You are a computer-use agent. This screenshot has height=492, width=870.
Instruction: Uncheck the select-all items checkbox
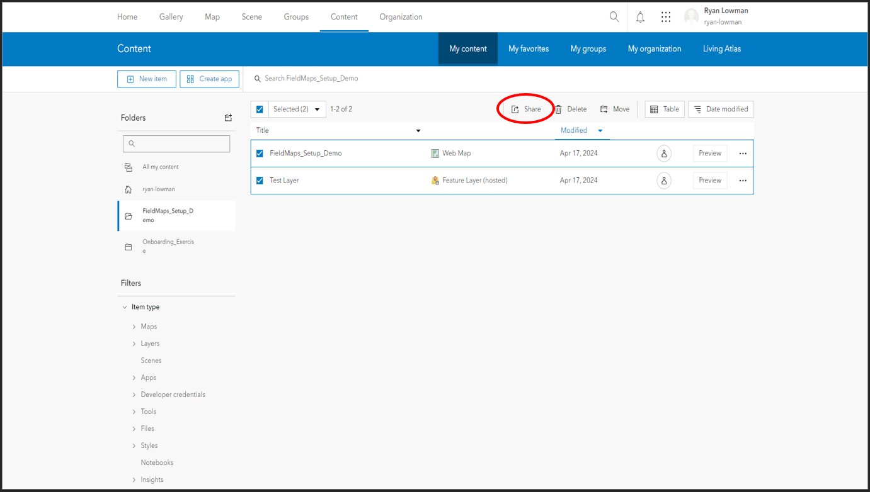259,108
